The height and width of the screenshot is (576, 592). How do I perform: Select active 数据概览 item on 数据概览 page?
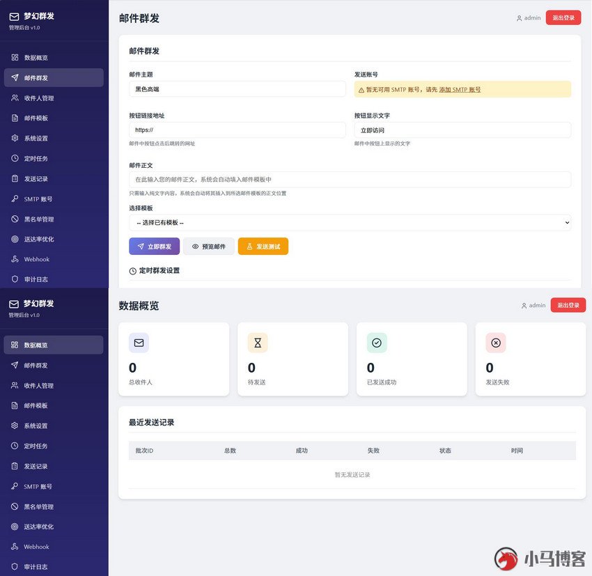click(x=54, y=345)
